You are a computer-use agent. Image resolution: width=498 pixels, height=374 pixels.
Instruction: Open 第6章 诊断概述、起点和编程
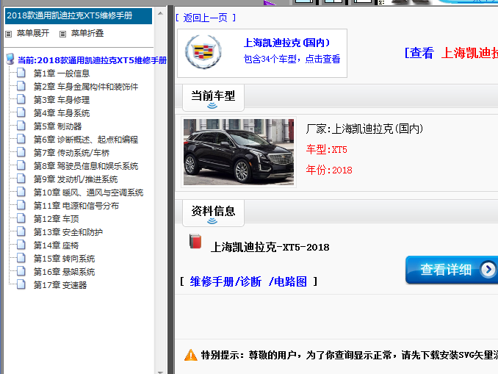(86, 140)
